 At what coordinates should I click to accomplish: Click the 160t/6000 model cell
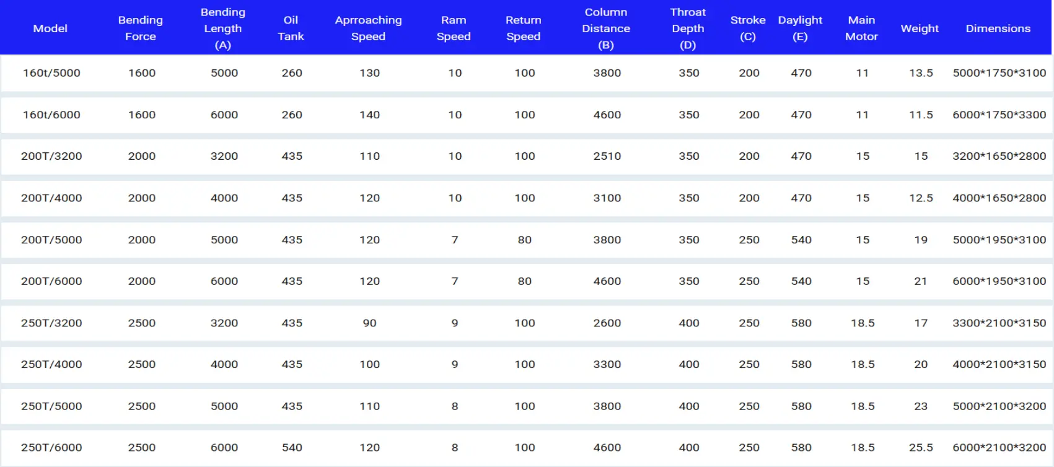pos(51,115)
